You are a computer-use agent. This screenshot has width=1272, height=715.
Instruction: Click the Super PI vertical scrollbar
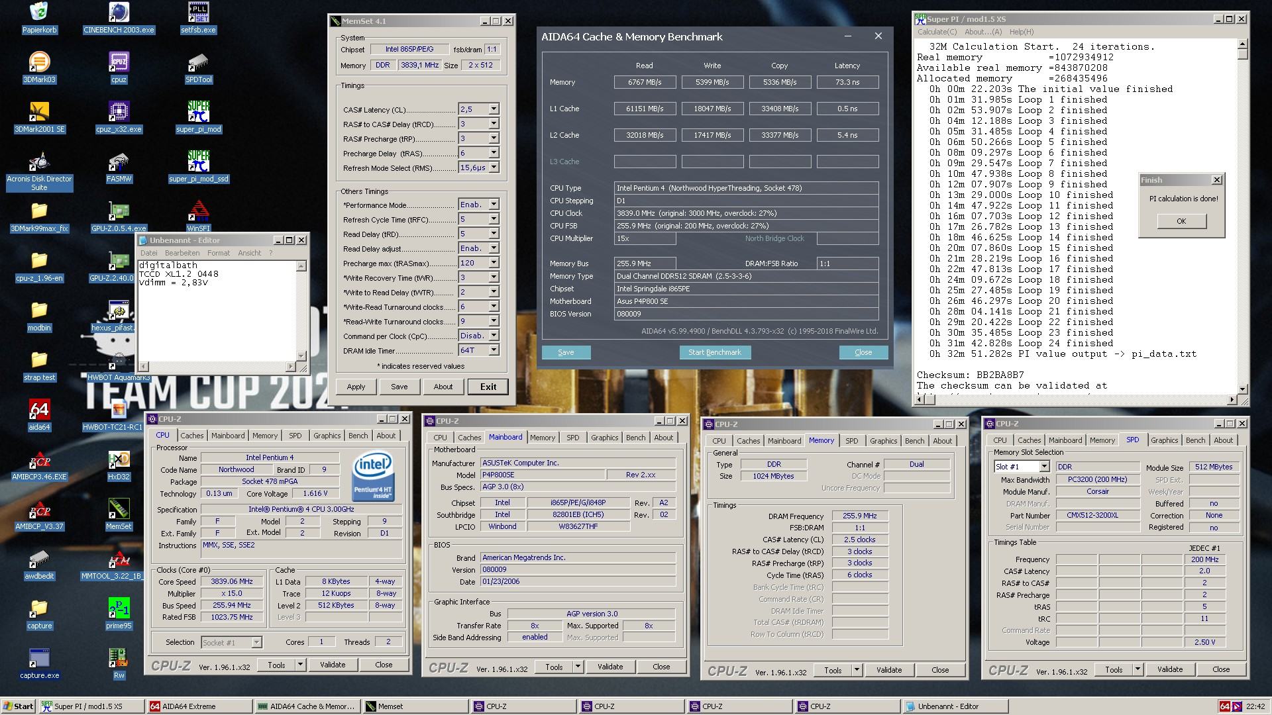point(1243,216)
